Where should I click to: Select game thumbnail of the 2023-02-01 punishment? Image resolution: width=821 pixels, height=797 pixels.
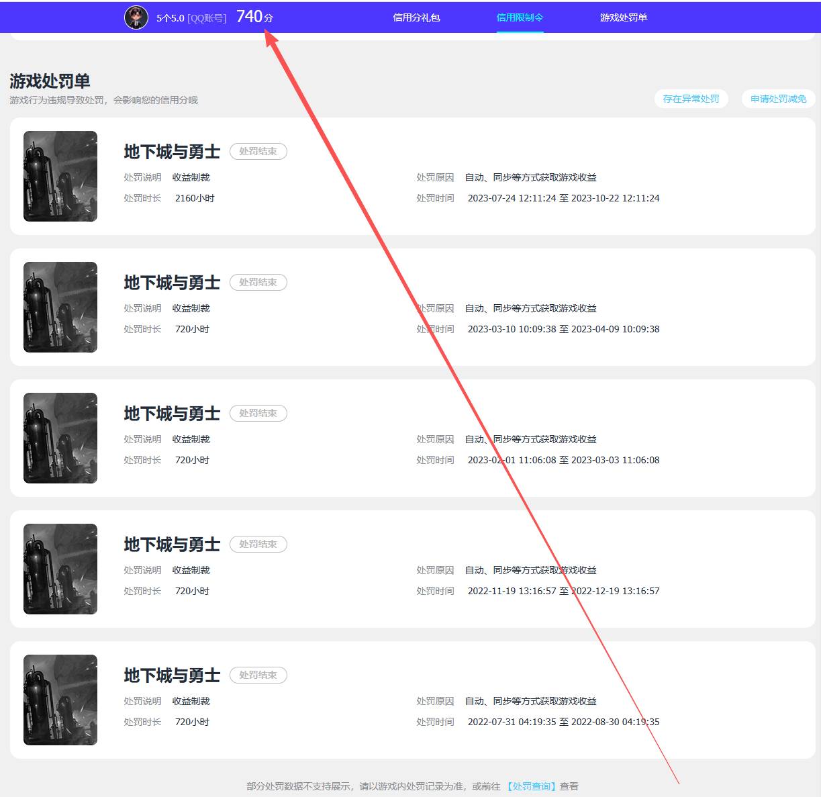coord(60,438)
